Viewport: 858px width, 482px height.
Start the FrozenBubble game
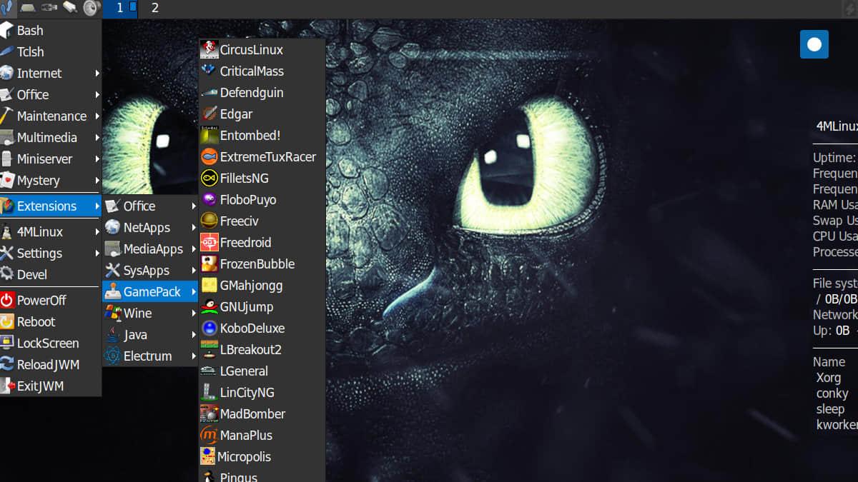click(257, 264)
